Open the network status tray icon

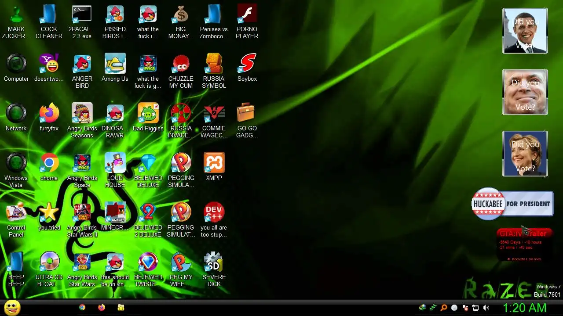(x=475, y=308)
